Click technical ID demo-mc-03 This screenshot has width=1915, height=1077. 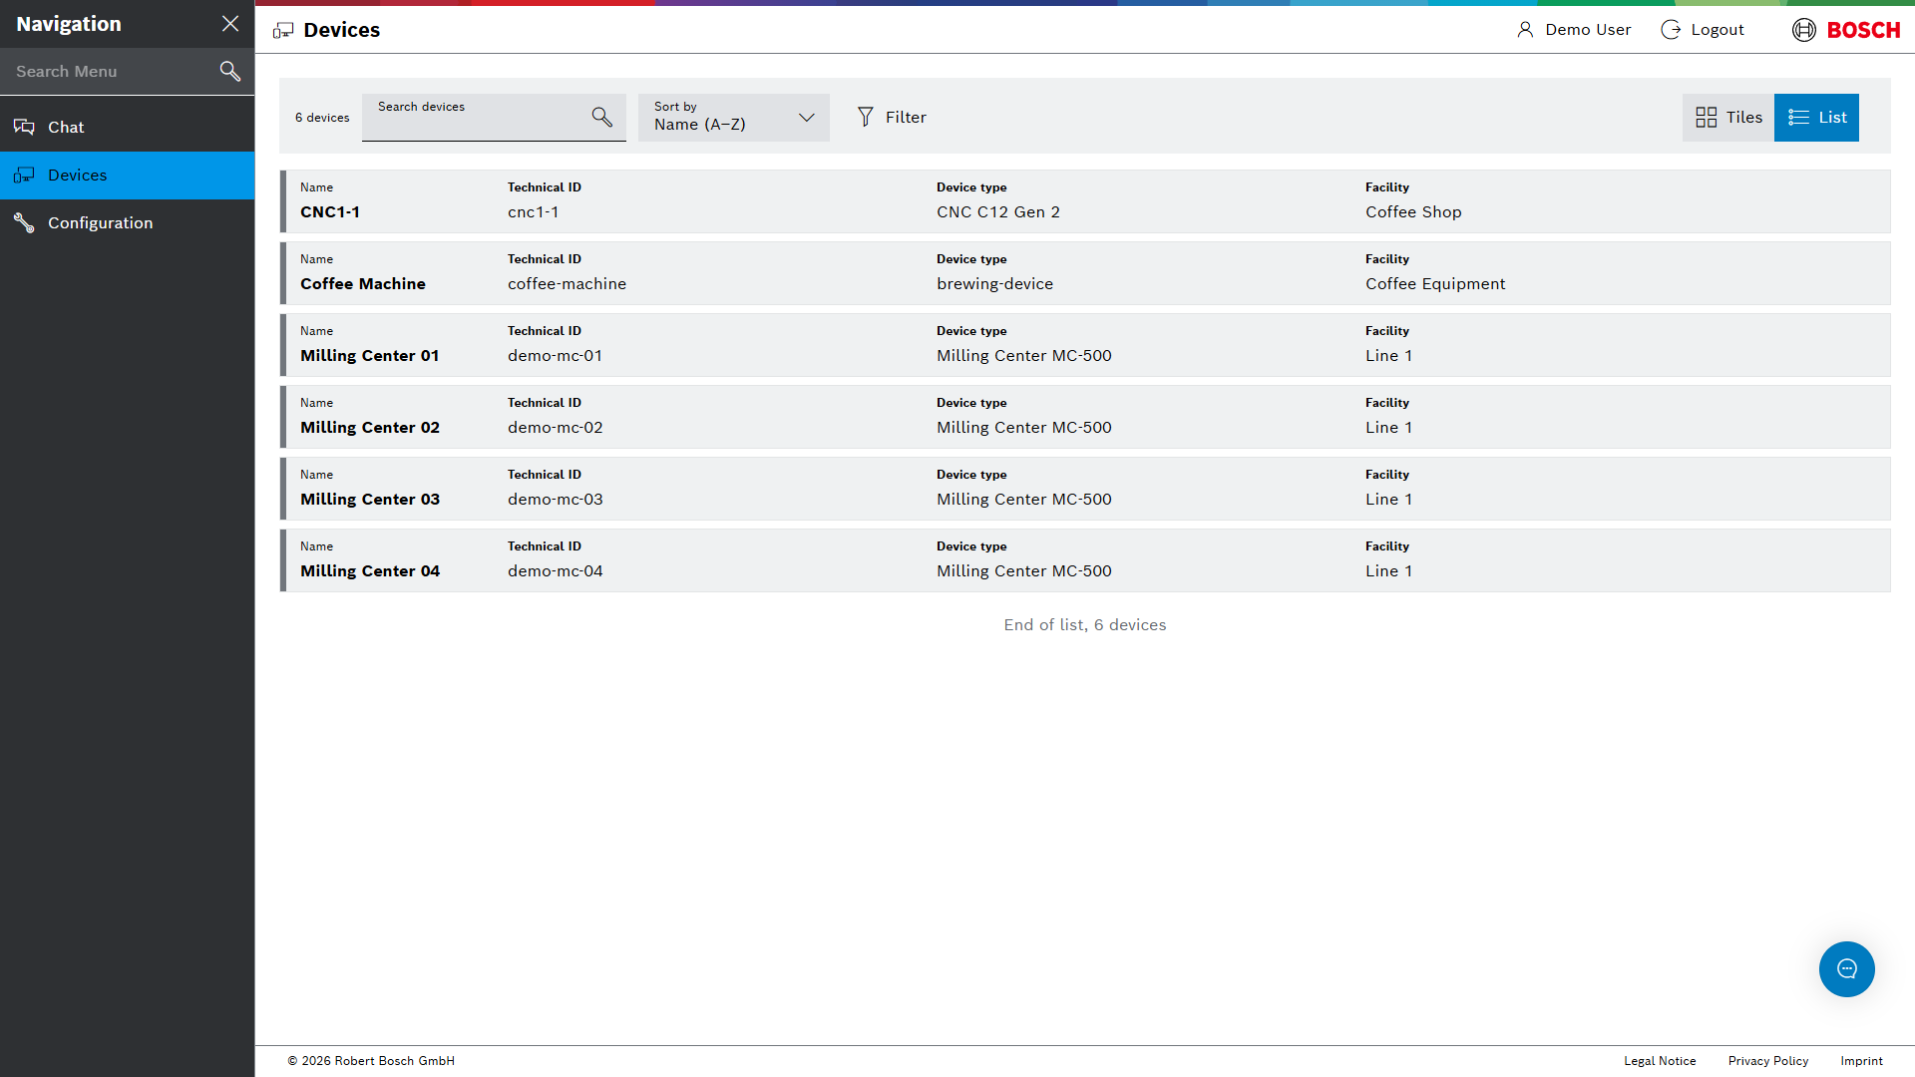point(555,500)
